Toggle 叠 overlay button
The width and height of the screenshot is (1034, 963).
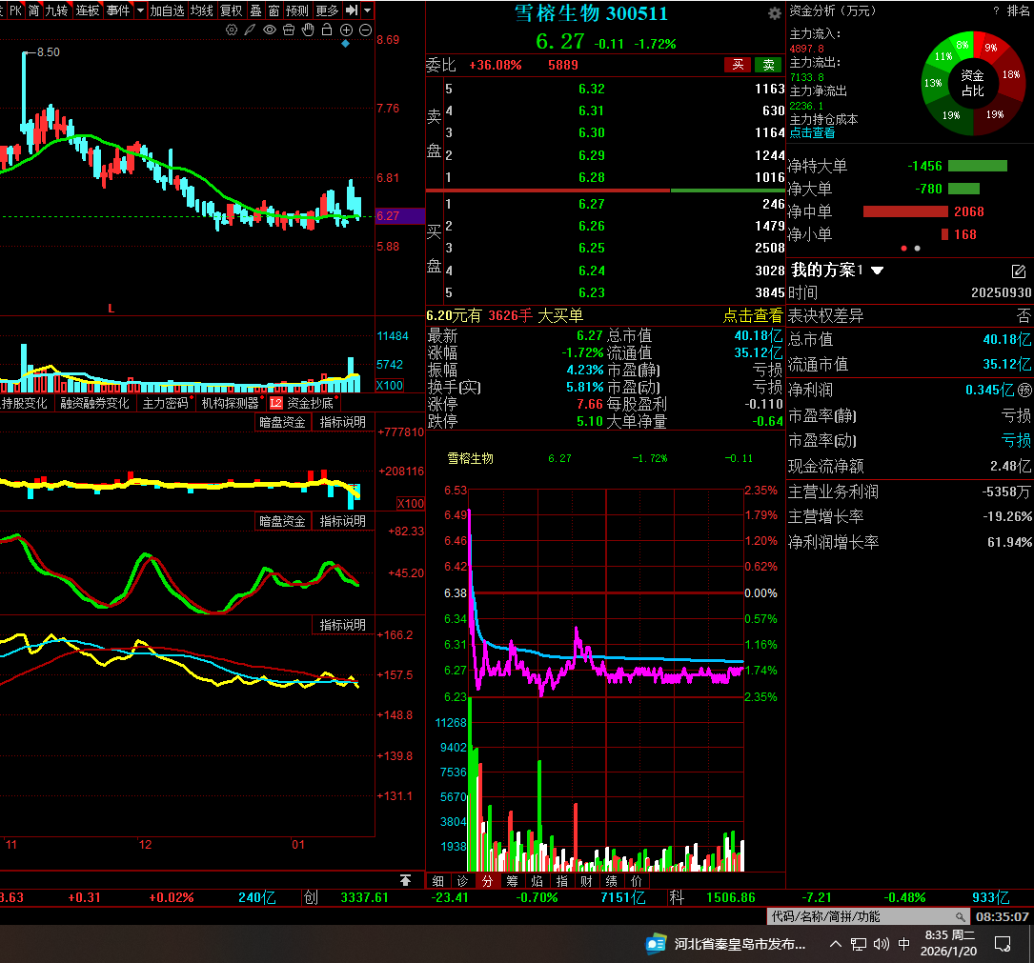pyautogui.click(x=255, y=10)
